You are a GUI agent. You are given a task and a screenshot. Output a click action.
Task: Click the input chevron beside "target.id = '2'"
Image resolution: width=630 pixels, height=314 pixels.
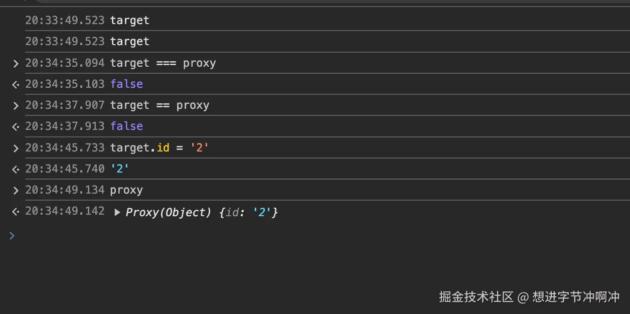(16, 148)
